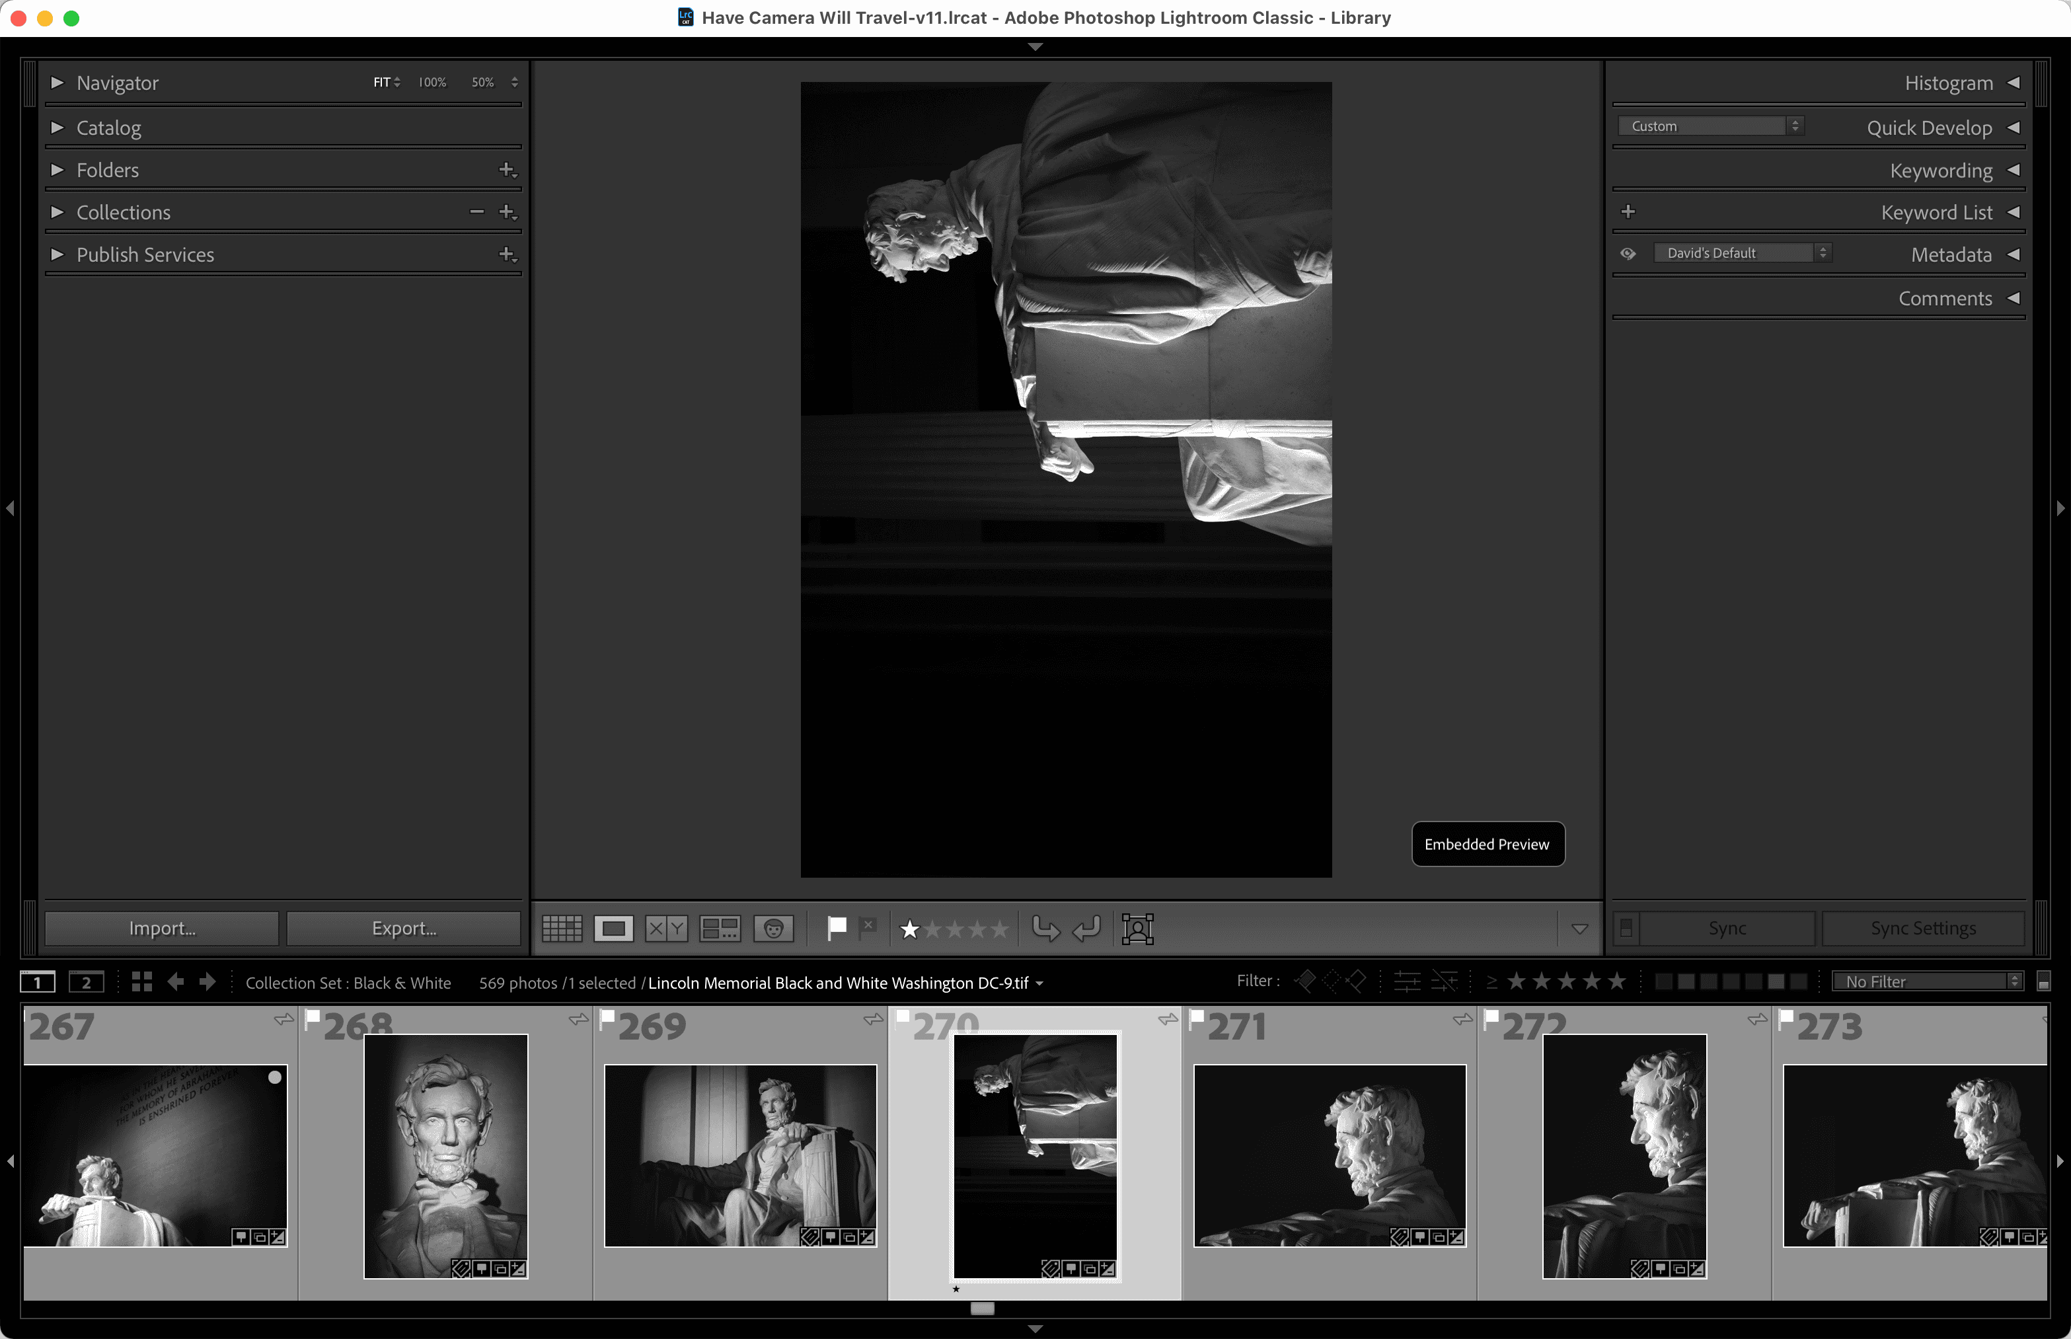Open David's Default metadata set dropdown
2071x1339 pixels.
click(x=1743, y=253)
